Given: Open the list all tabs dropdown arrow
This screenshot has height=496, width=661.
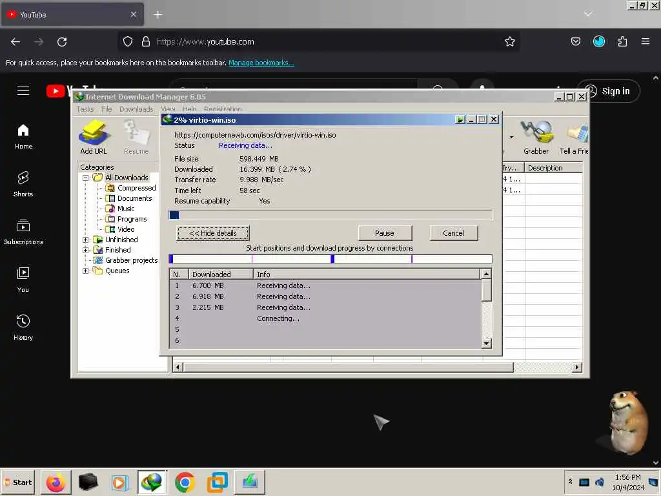Looking at the screenshot, I should coord(588,14).
